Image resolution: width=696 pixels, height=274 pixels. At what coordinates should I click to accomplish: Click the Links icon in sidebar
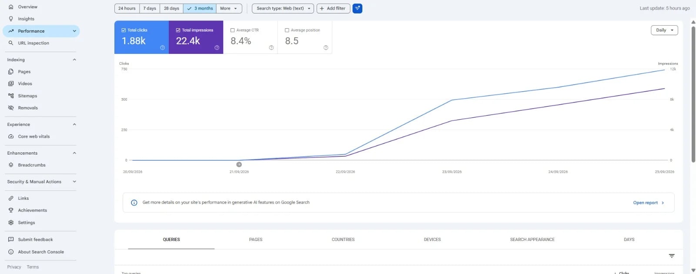point(11,198)
